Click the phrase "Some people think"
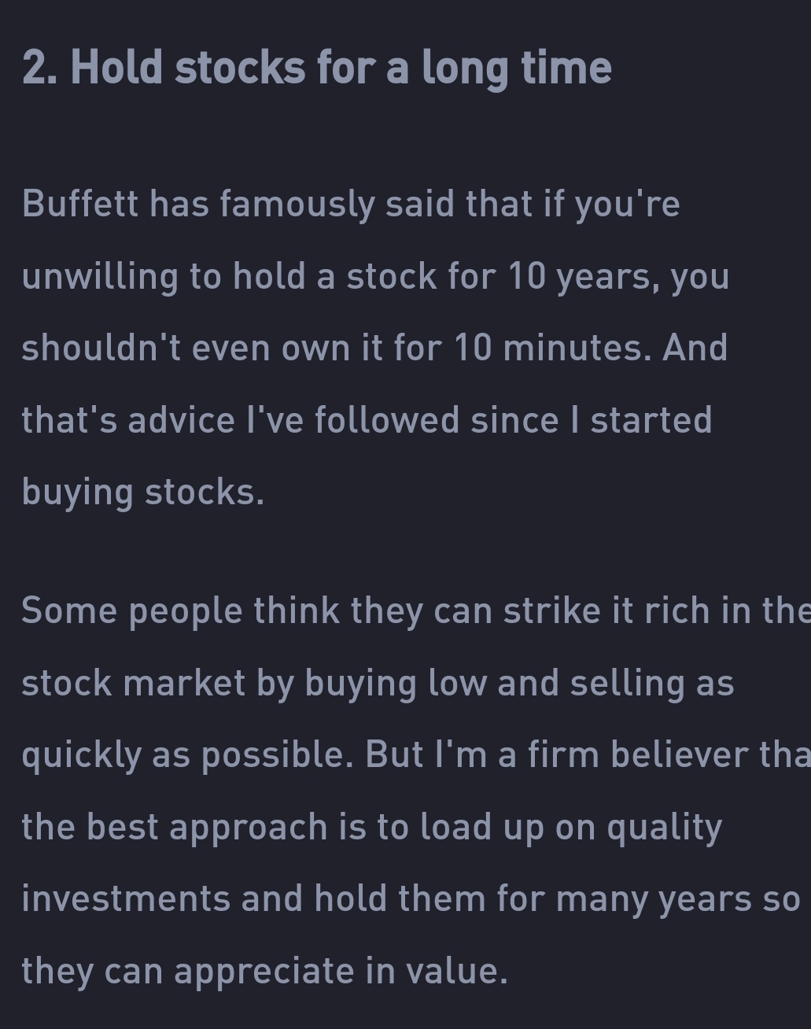Viewport: 811px width, 1029px height. click(180, 610)
